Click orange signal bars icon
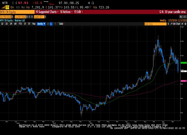 click(3, 7)
